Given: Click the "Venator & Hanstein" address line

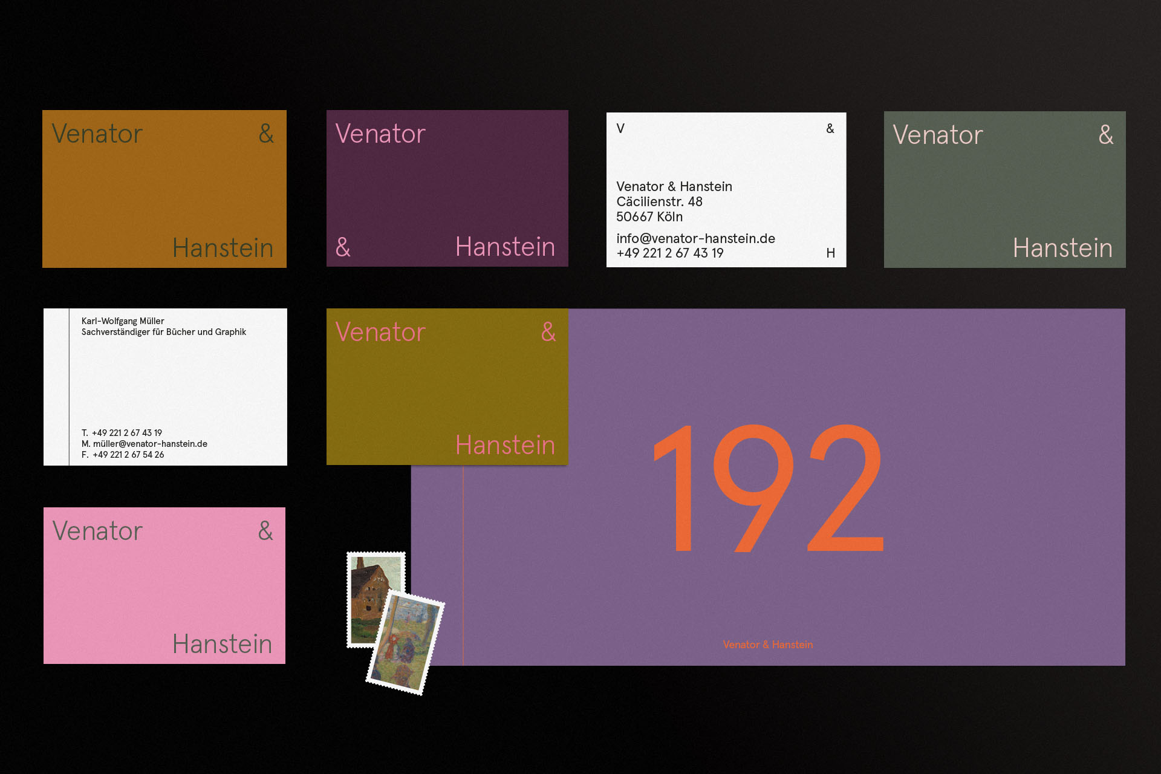Looking at the screenshot, I should 674,186.
